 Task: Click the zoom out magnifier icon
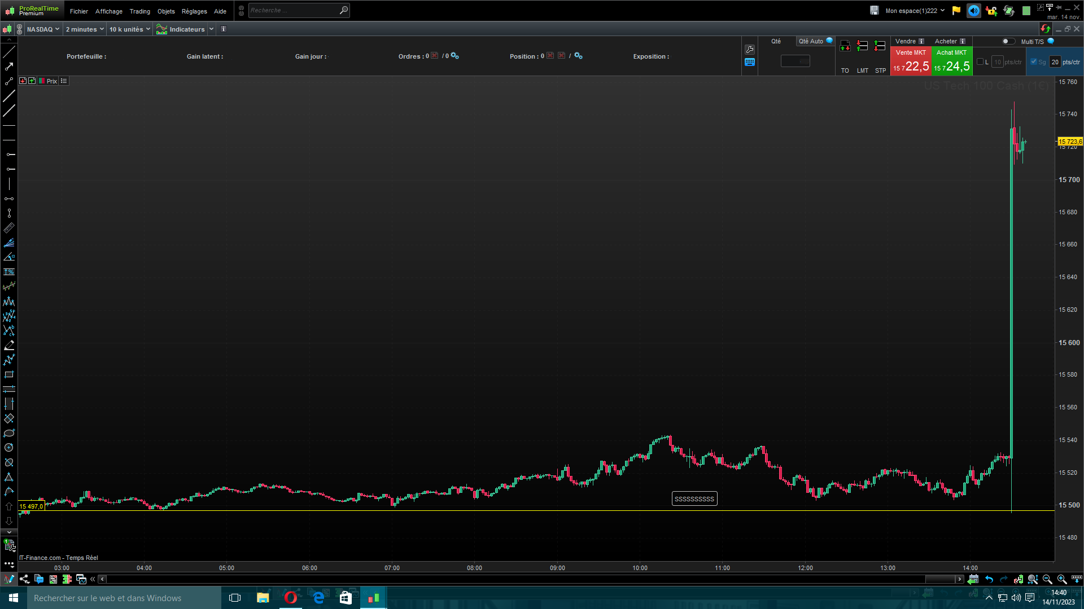coord(1047,579)
